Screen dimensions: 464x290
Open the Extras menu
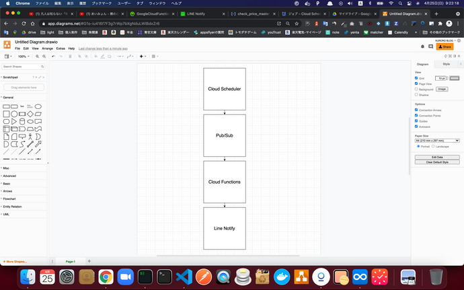pyautogui.click(x=61, y=48)
